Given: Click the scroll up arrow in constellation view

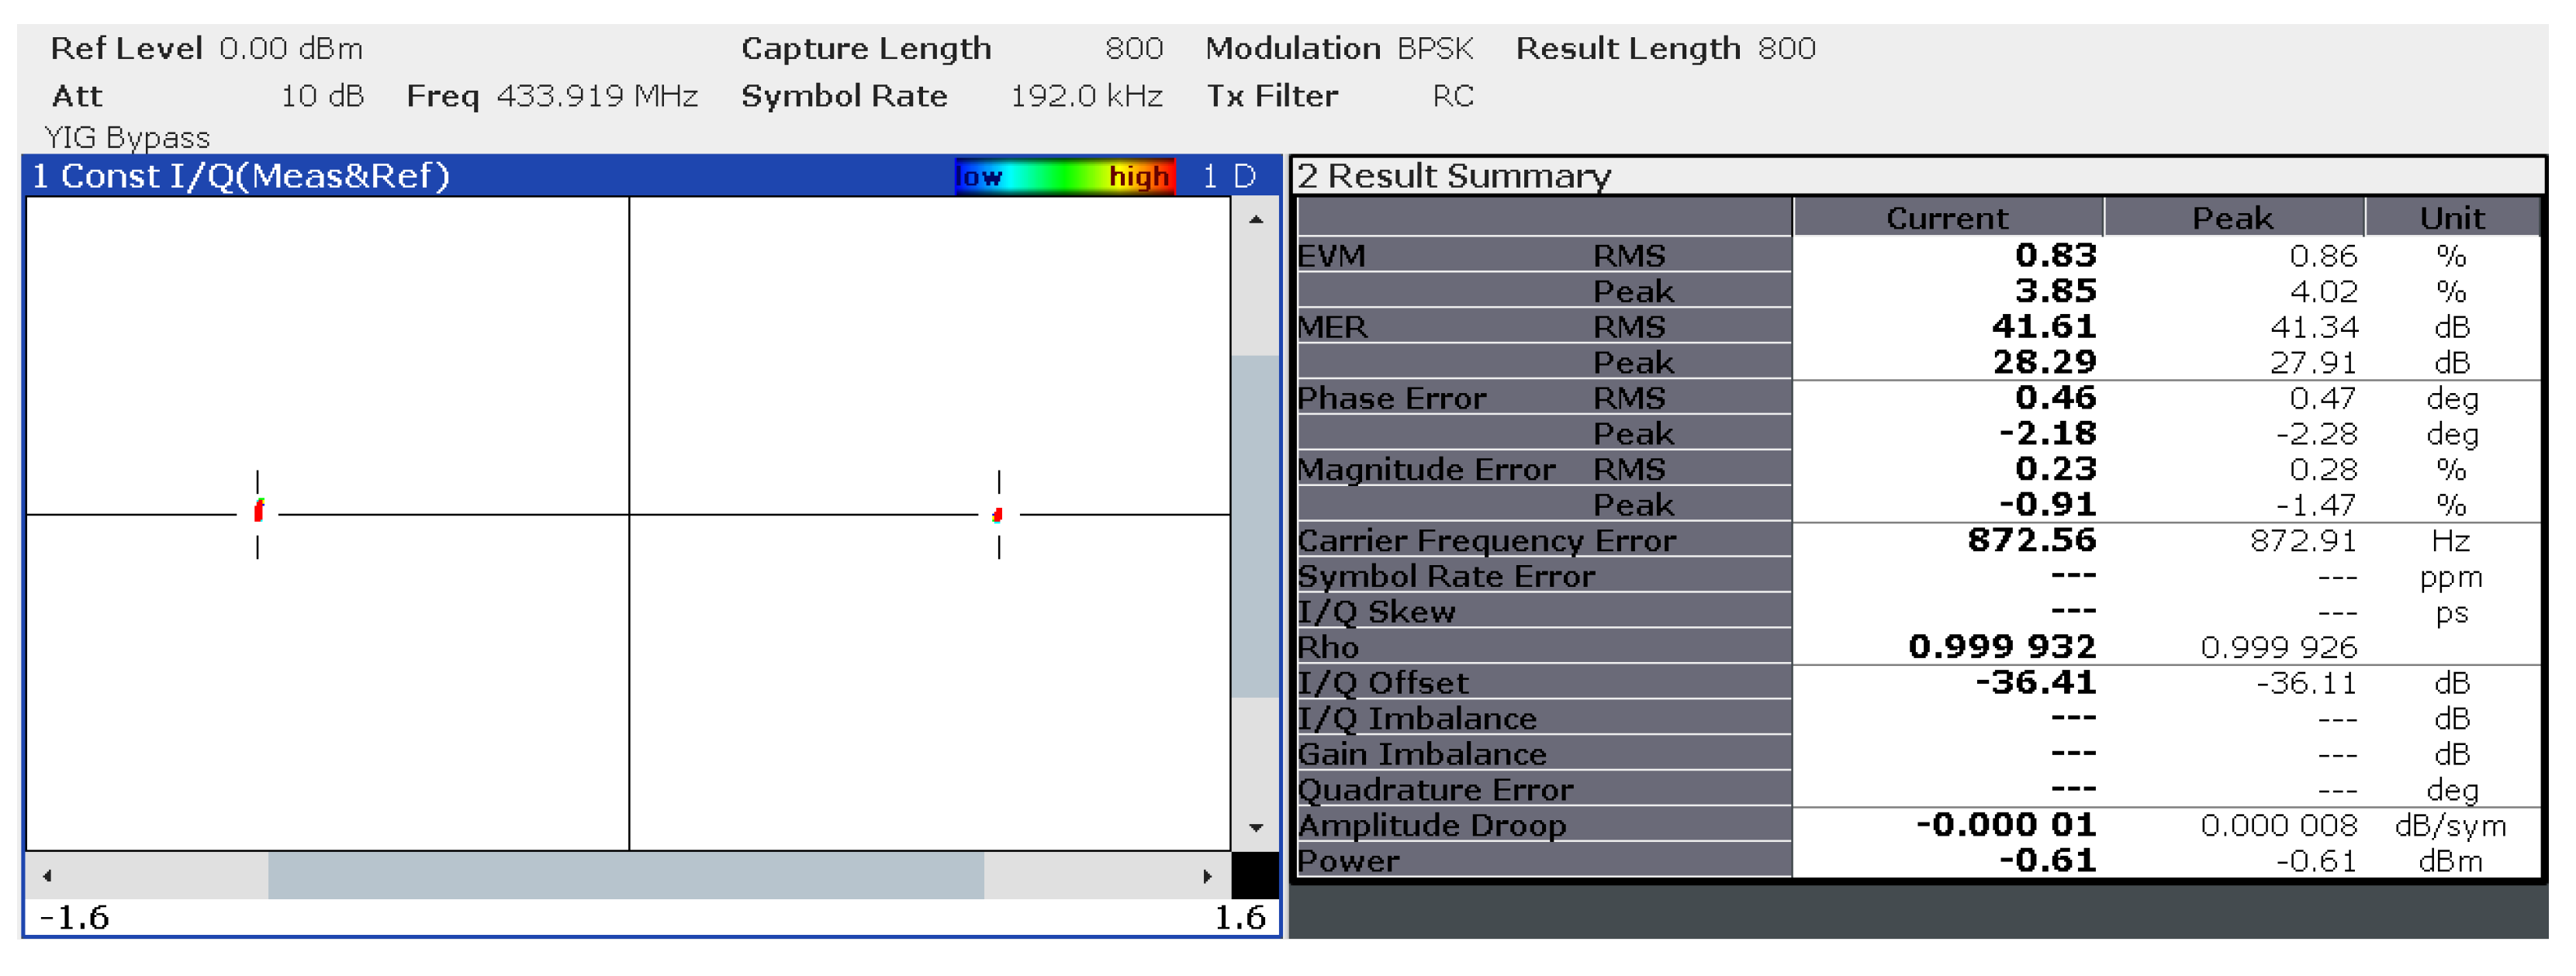Looking at the screenshot, I should click(x=1256, y=220).
